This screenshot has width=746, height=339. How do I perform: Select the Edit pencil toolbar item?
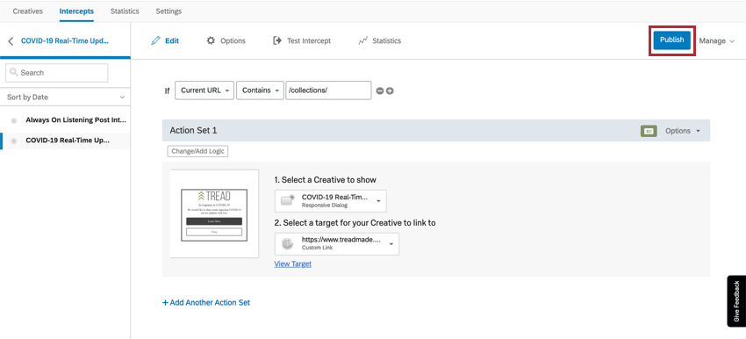165,41
